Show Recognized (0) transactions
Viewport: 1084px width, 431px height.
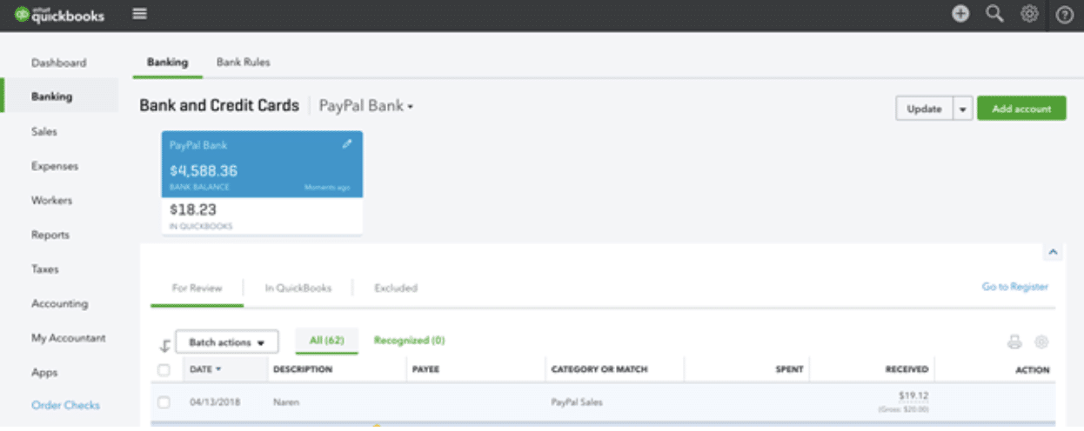[409, 341]
